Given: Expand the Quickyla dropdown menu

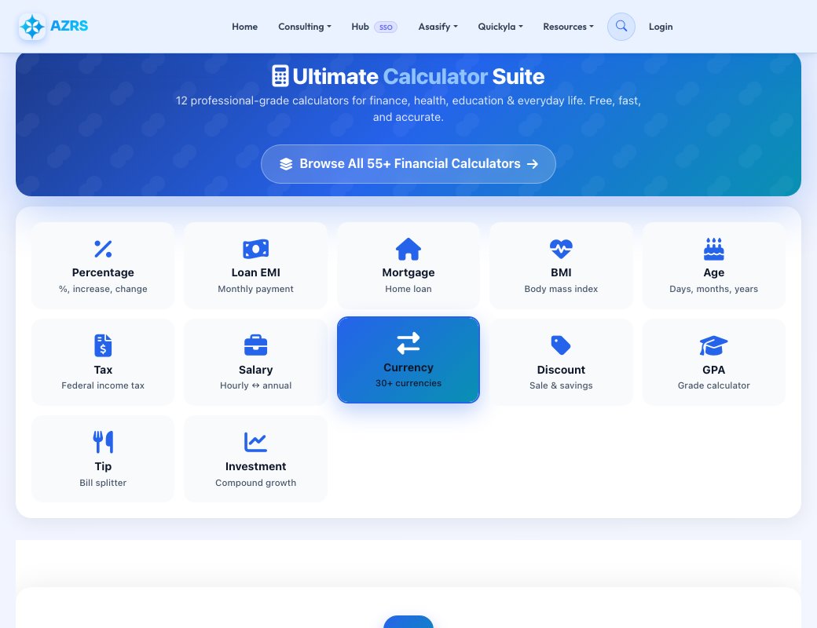Looking at the screenshot, I should [x=500, y=27].
